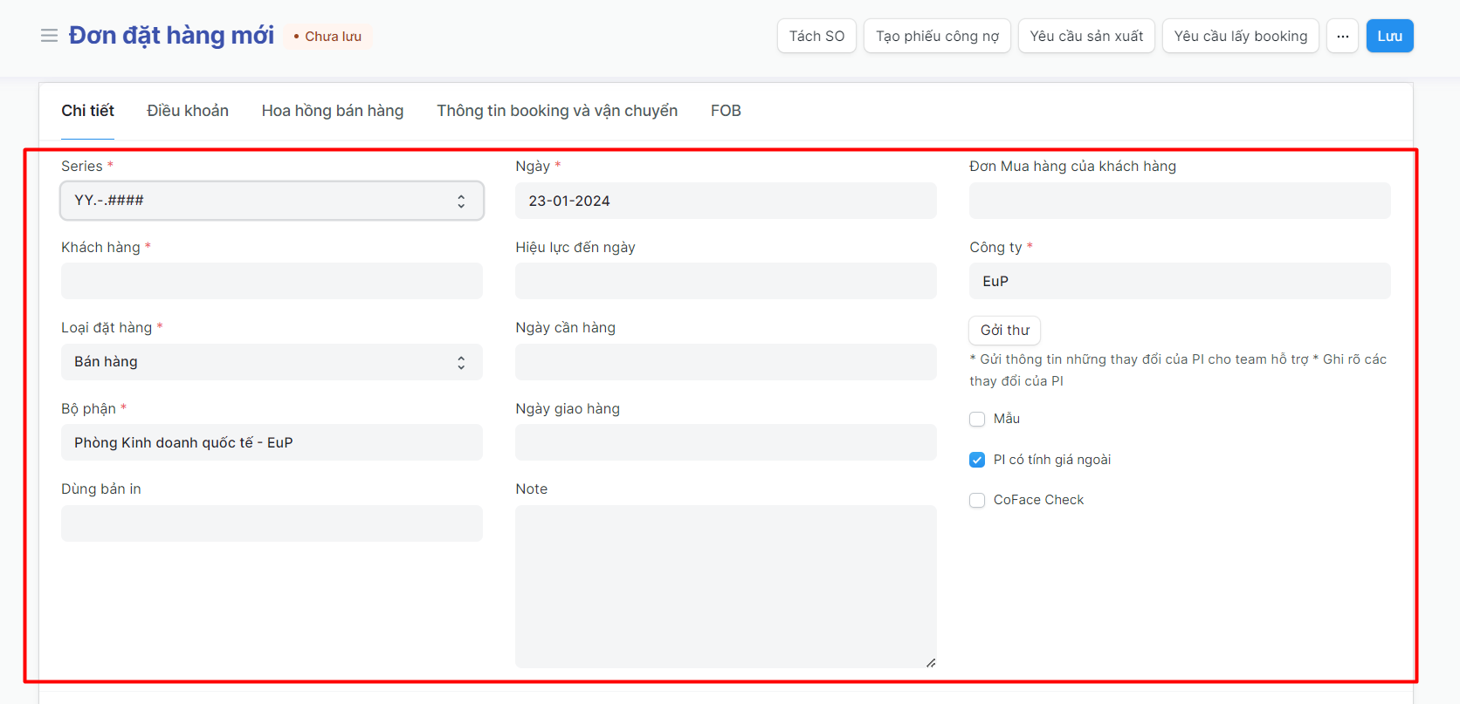
Task: Uncheck PI có tính giá ngoài
Action: click(x=977, y=460)
